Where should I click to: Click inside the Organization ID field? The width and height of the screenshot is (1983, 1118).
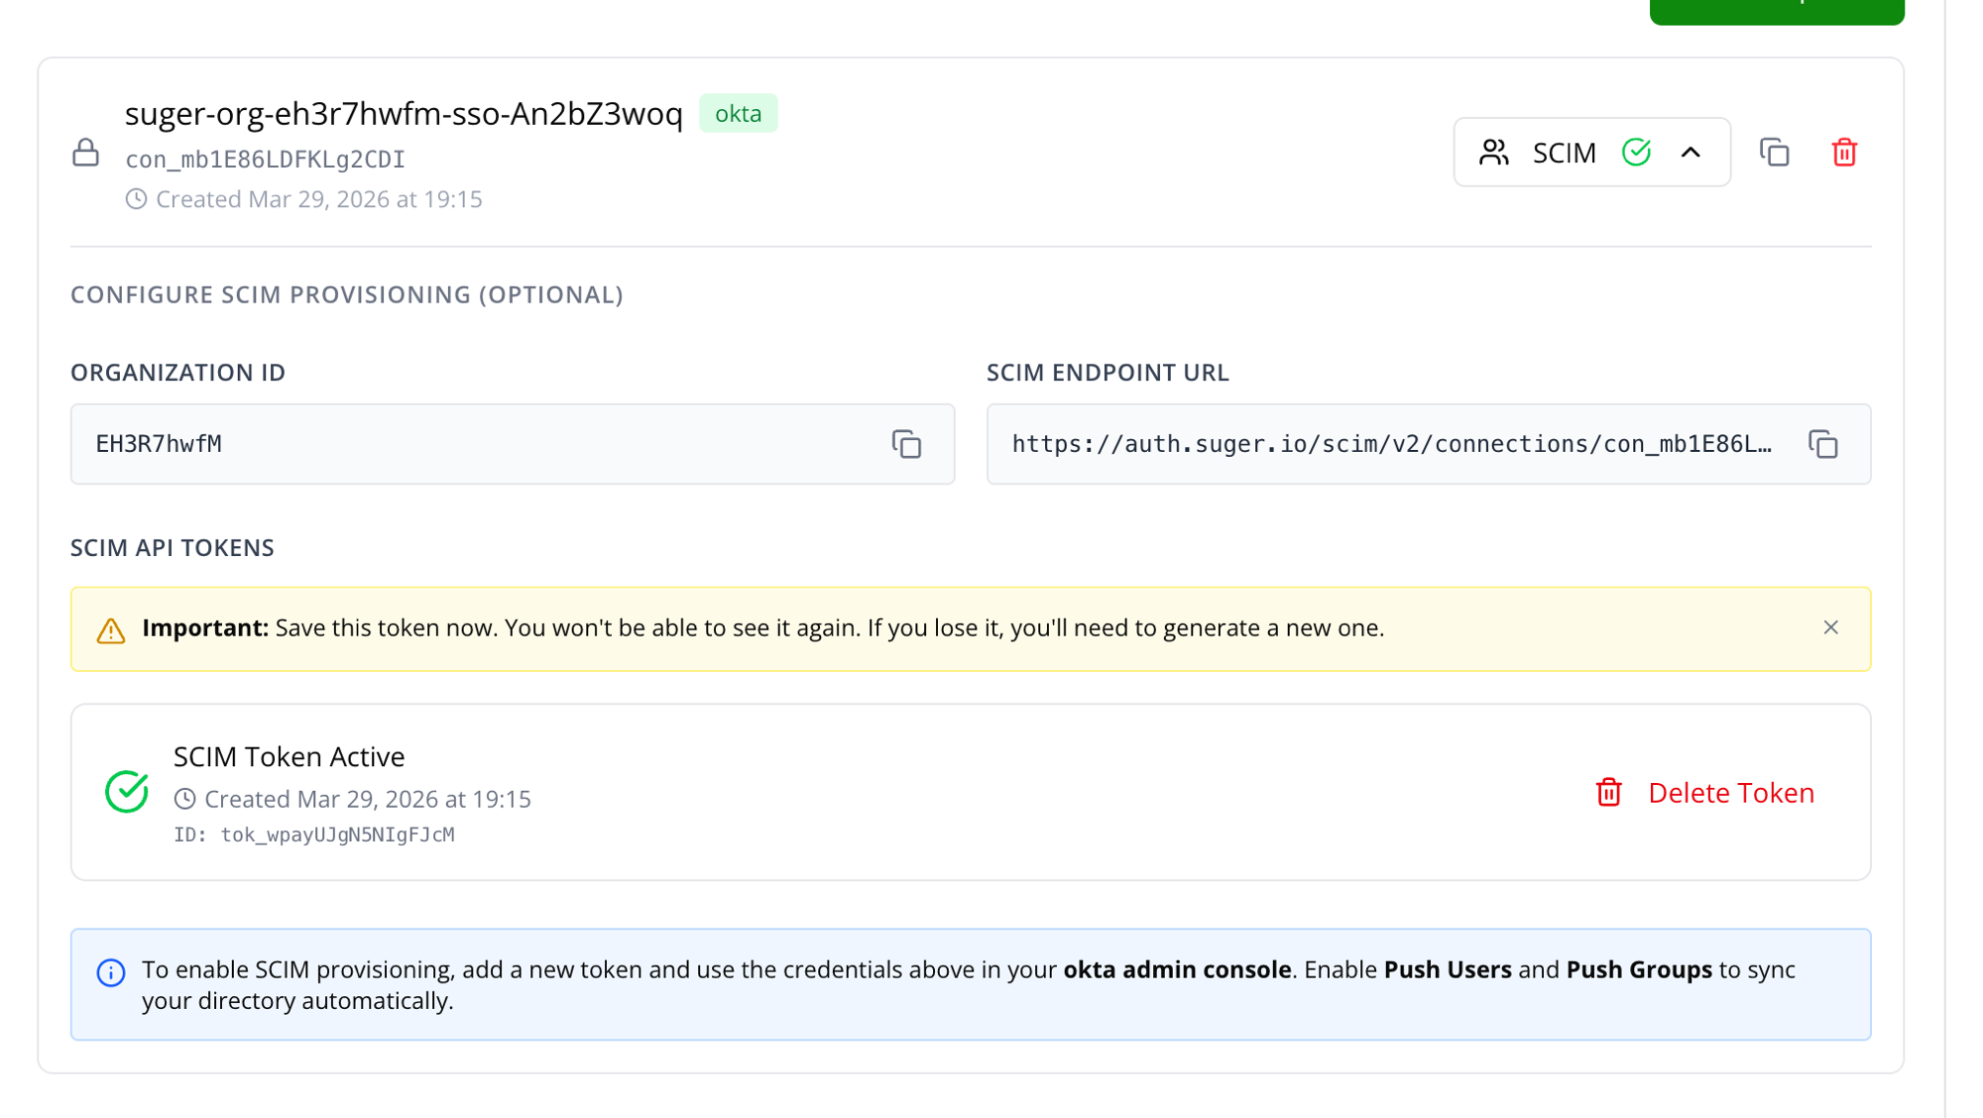coord(476,444)
